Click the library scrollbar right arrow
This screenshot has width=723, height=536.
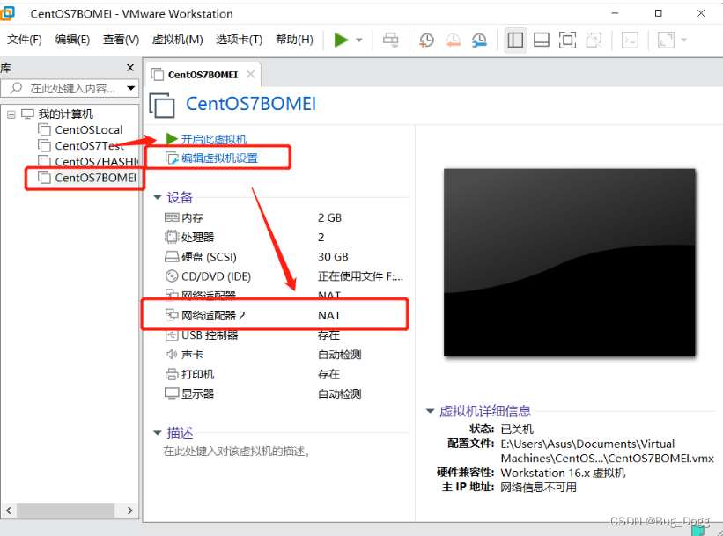pos(130,510)
